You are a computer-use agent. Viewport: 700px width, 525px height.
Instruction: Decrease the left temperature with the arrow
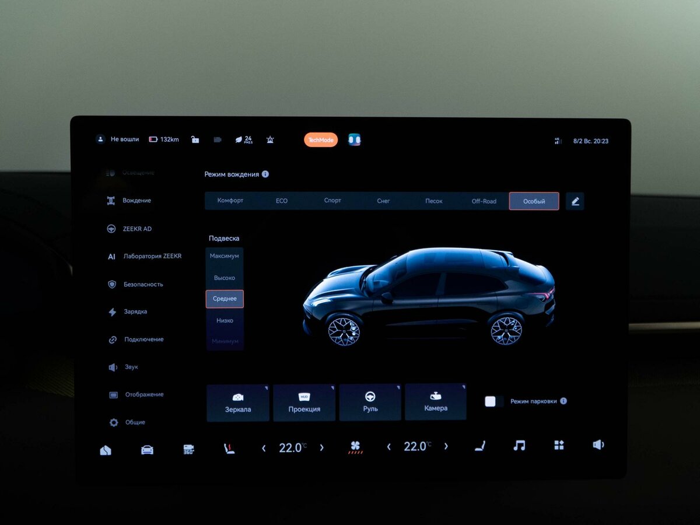264,448
